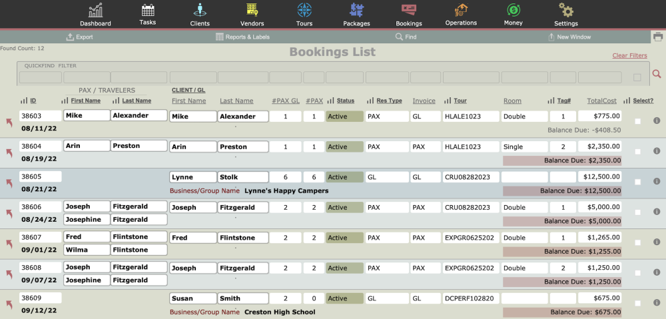
Task: Select the Susan Smith booking checkbox
Action: [637, 303]
